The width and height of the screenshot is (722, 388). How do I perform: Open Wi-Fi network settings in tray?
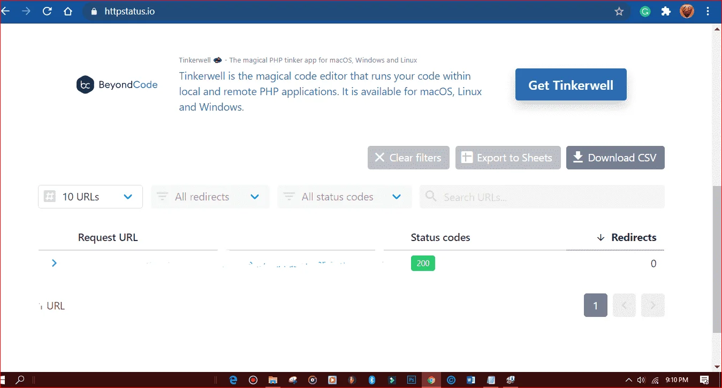pyautogui.click(x=655, y=381)
